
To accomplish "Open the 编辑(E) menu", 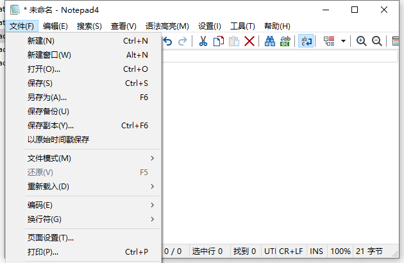I will [55, 26].
